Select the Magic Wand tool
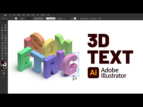Viewport: 143px width, 107px height. [2, 28]
